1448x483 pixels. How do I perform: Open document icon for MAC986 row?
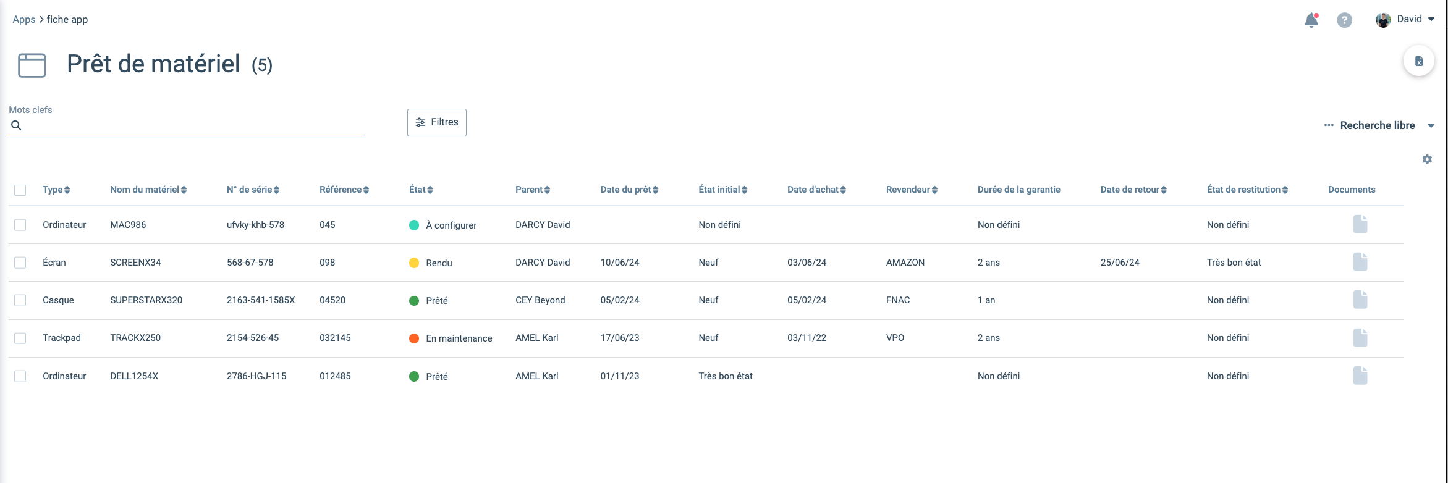tap(1360, 224)
